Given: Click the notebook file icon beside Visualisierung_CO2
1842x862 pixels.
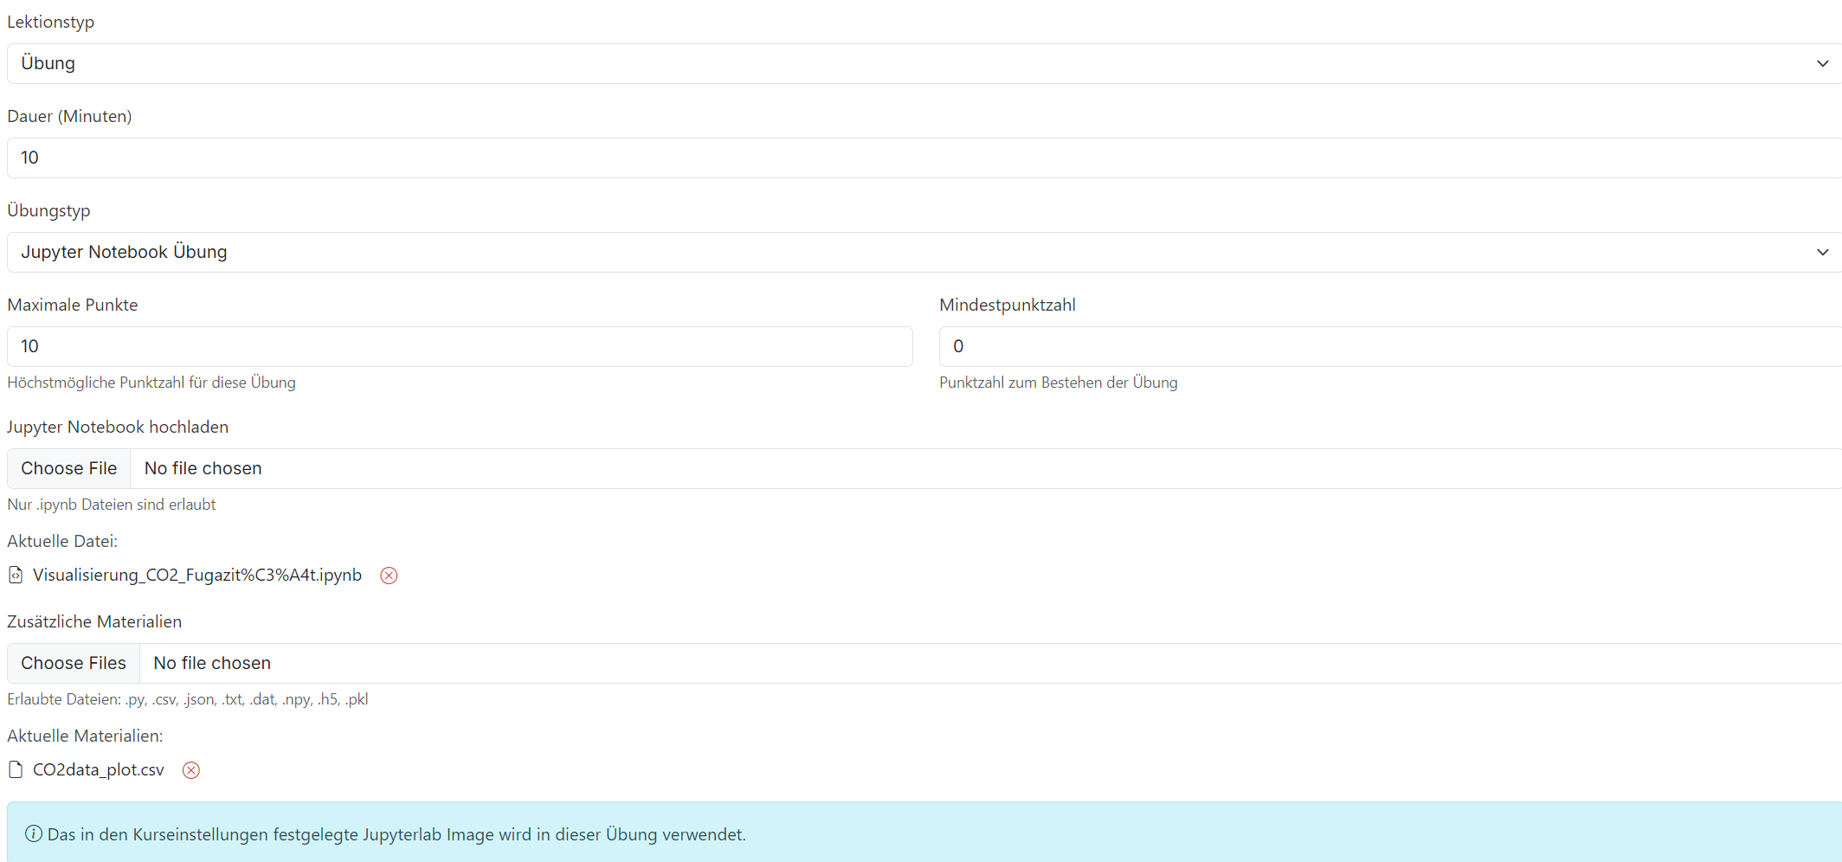Looking at the screenshot, I should click(x=16, y=576).
